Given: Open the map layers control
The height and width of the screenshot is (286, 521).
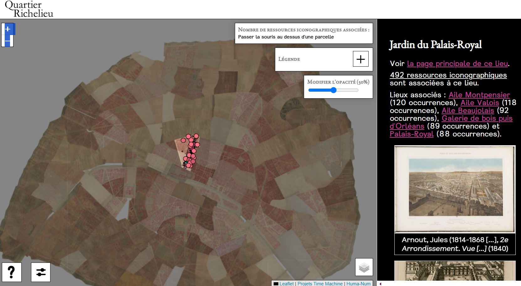Looking at the screenshot, I should (364, 267).
